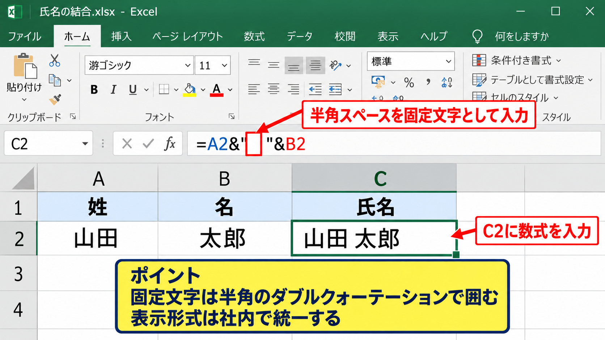Viewport: 605px width, 340px height.
Task: Click the セルのスタイル button
Action: click(x=515, y=97)
